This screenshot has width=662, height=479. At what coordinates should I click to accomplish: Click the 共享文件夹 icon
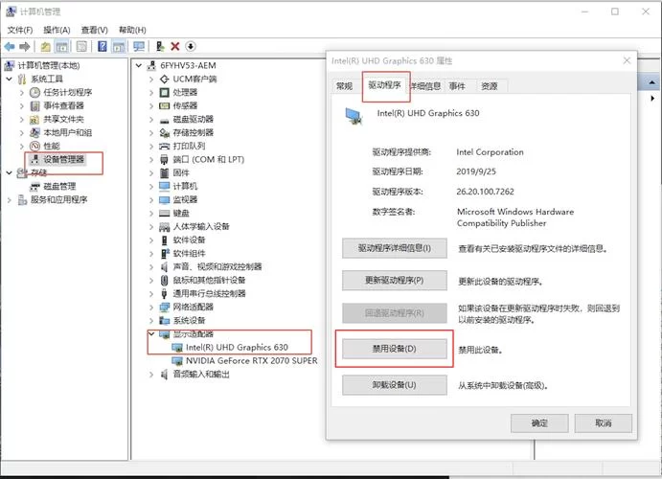[x=35, y=120]
